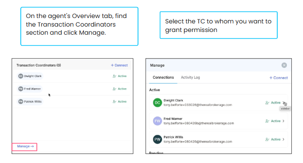Click + Connect in Transaction Coordinators card

(x=119, y=65)
